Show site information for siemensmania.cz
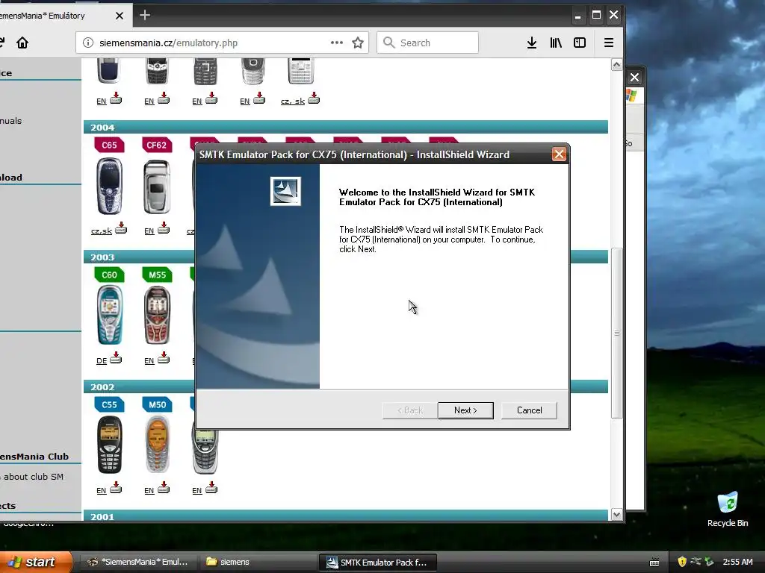The width and height of the screenshot is (765, 573). [88, 43]
